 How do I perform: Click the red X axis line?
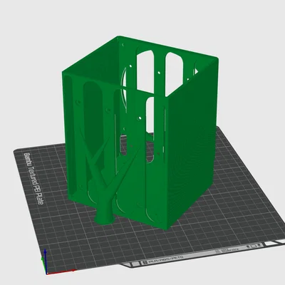click(61, 272)
